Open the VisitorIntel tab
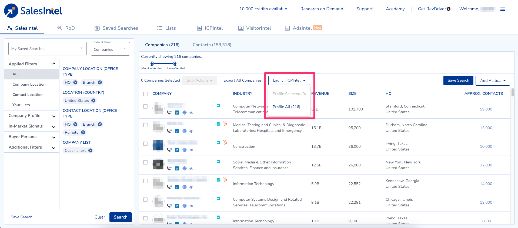The height and width of the screenshot is (228, 518). [x=255, y=28]
